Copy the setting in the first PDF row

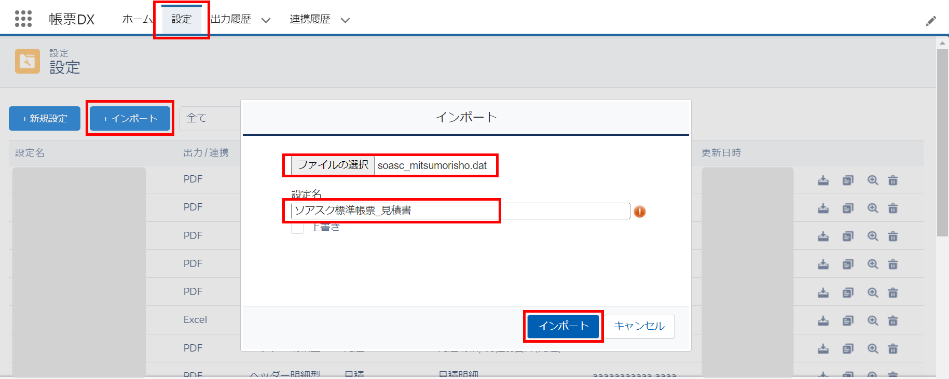point(848,180)
